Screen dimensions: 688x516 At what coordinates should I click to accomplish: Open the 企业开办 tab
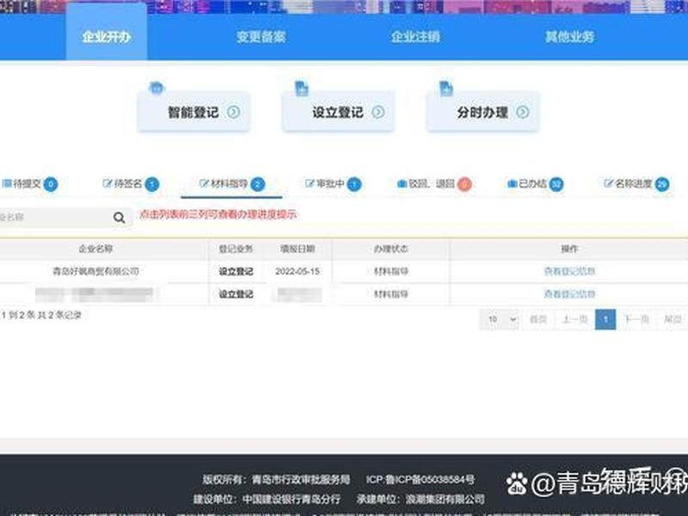point(107,37)
